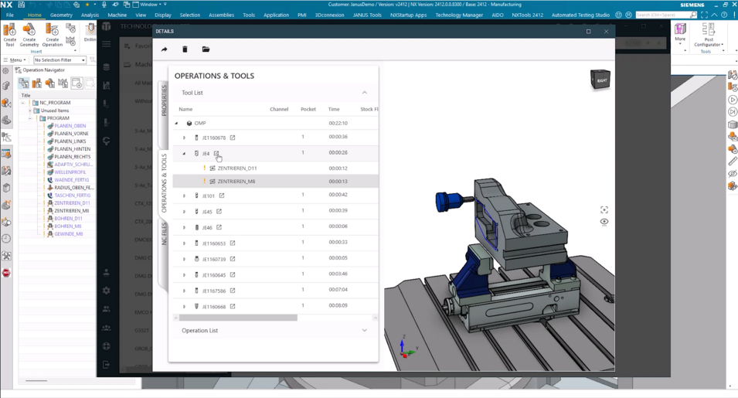The width and height of the screenshot is (738, 398).
Task: Open the File menu
Action: (10, 15)
